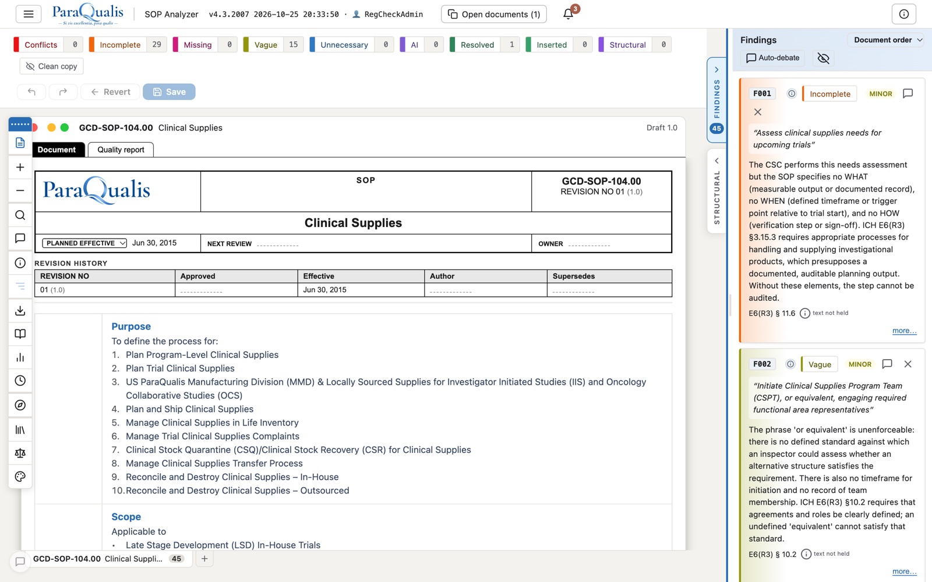Zoom in with the plus icon

click(x=20, y=167)
